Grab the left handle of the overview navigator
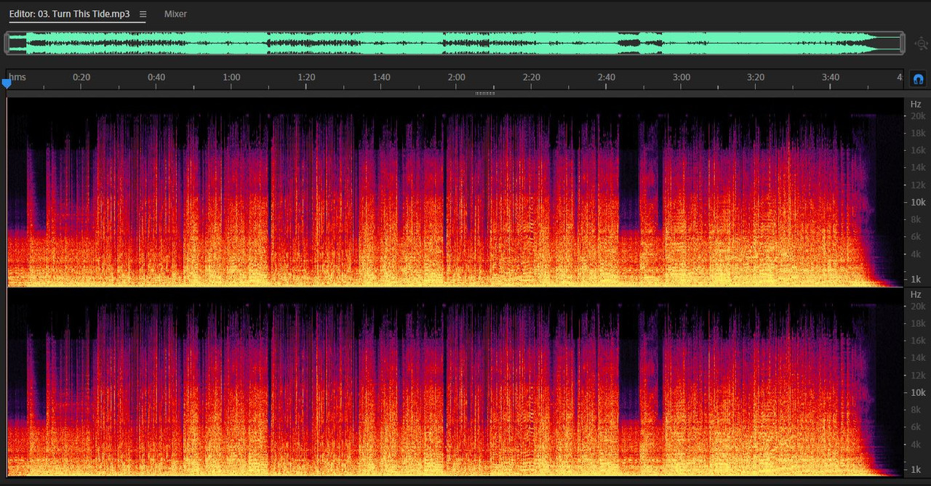Viewport: 931px width, 486px height. click(x=7, y=44)
